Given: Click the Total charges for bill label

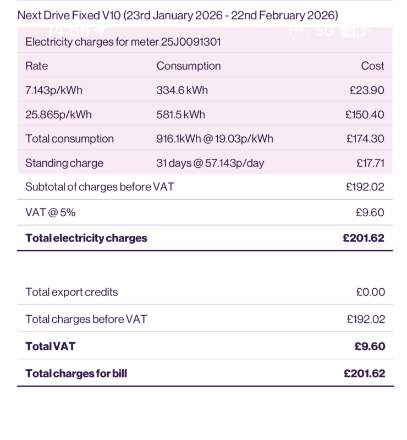Looking at the screenshot, I should tap(76, 373).
